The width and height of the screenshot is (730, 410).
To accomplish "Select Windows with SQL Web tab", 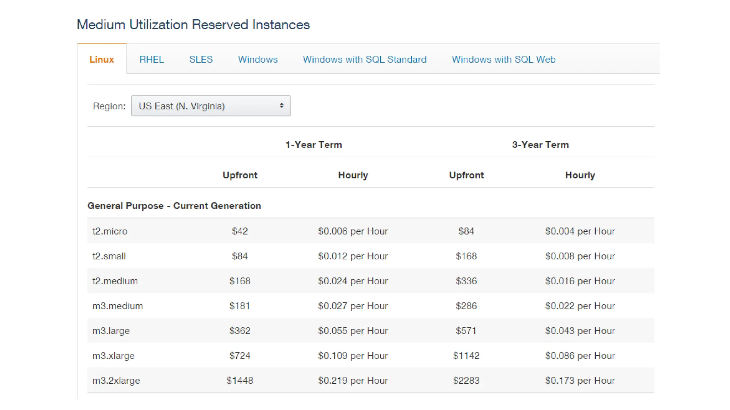I will 503,59.
